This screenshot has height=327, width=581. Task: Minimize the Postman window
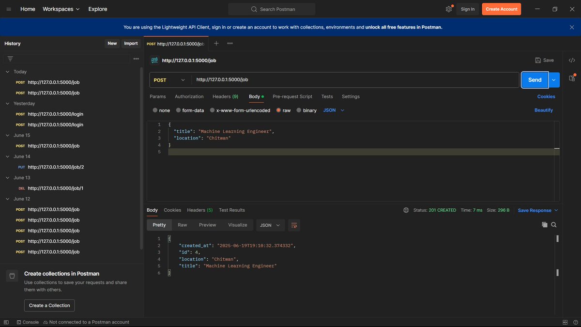point(537,9)
